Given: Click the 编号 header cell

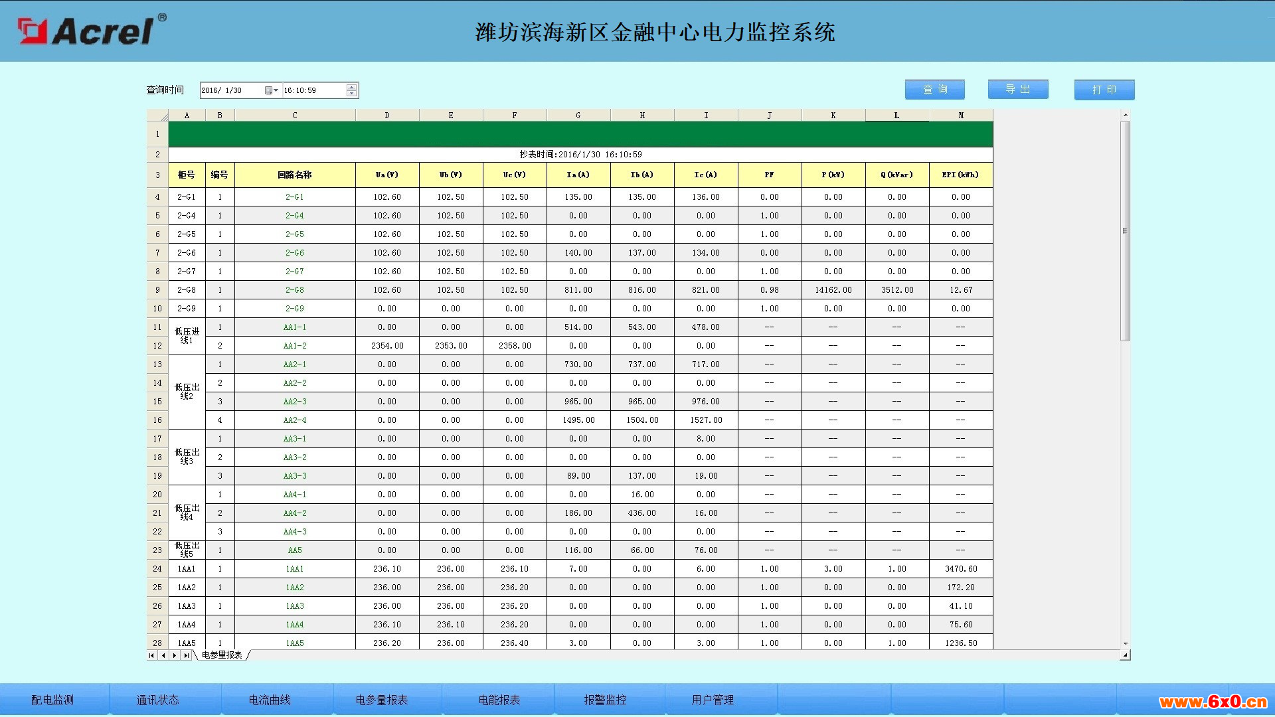Looking at the screenshot, I should (x=220, y=175).
